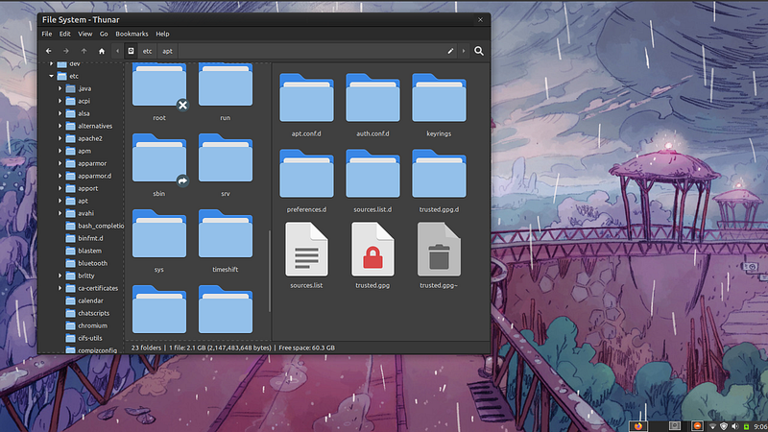Open the Help menu
Image resolution: width=768 pixels, height=432 pixels.
162,34
